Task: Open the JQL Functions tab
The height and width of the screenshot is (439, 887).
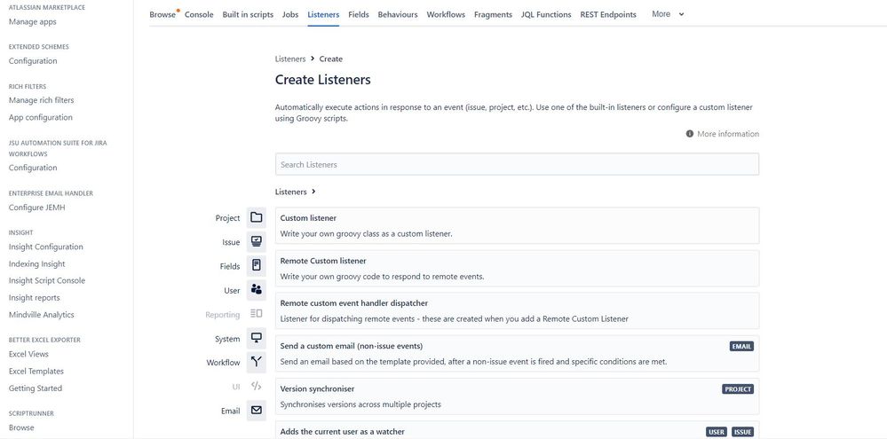Action: 546,15
